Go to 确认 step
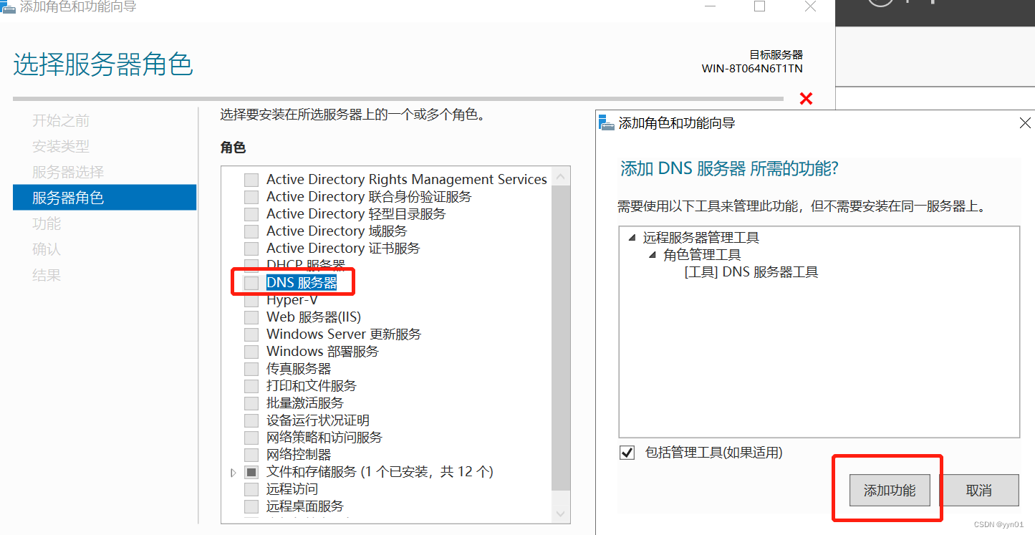1035x535 pixels. tap(47, 249)
